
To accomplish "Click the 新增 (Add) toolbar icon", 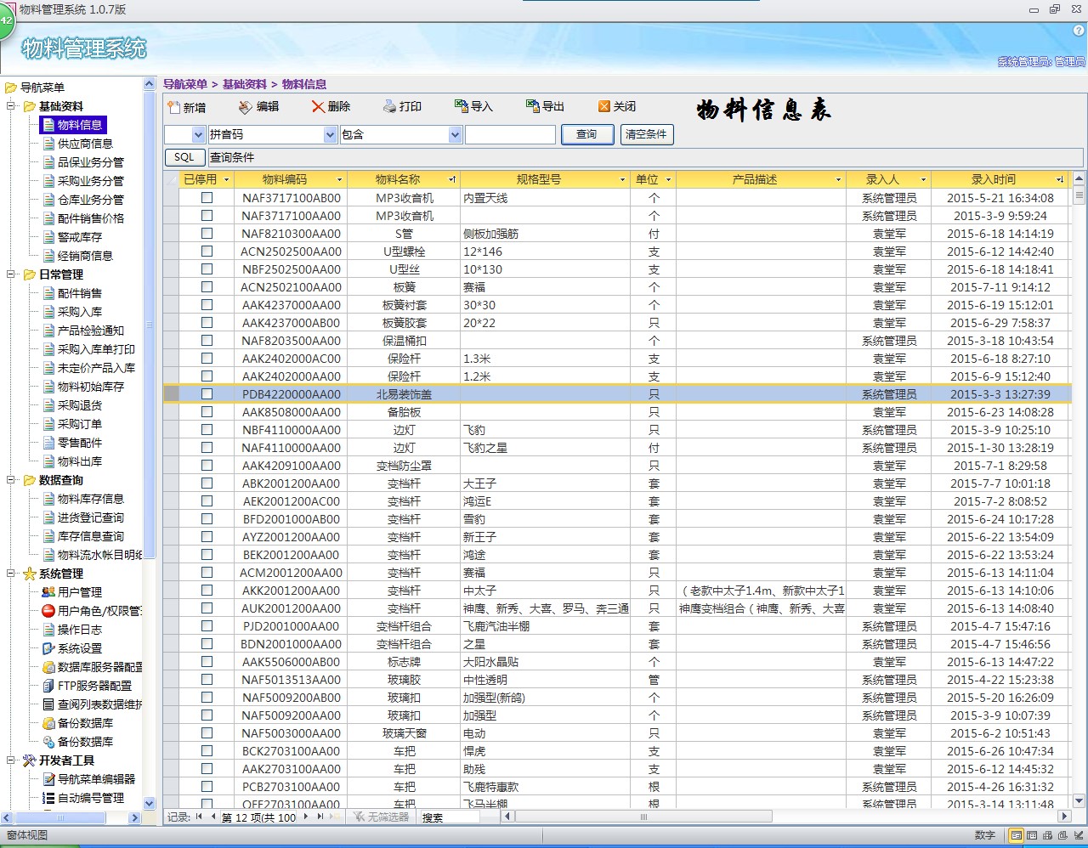I will point(175,107).
